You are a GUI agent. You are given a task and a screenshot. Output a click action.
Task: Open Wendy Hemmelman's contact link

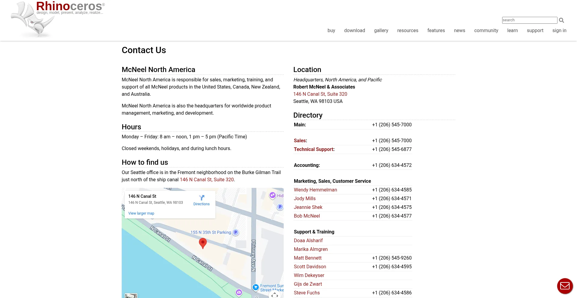pyautogui.click(x=315, y=190)
